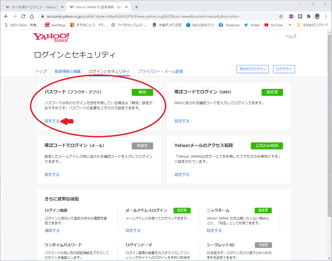
Task: Click 設定済 badge on SMS card
Action: [272, 92]
